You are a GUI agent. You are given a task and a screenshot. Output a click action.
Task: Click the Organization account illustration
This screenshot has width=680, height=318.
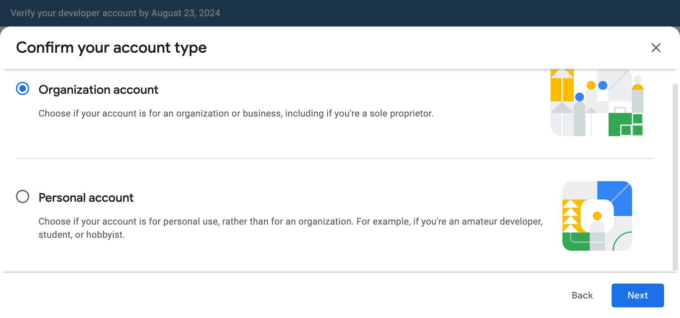click(x=597, y=102)
